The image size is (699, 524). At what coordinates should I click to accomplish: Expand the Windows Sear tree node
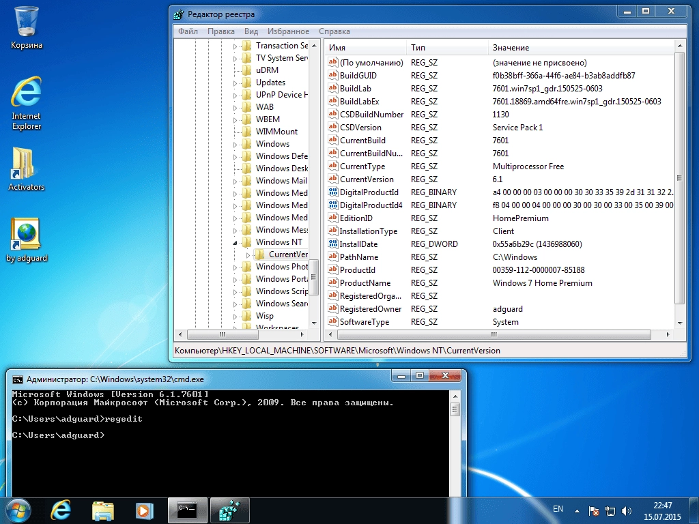point(235,304)
